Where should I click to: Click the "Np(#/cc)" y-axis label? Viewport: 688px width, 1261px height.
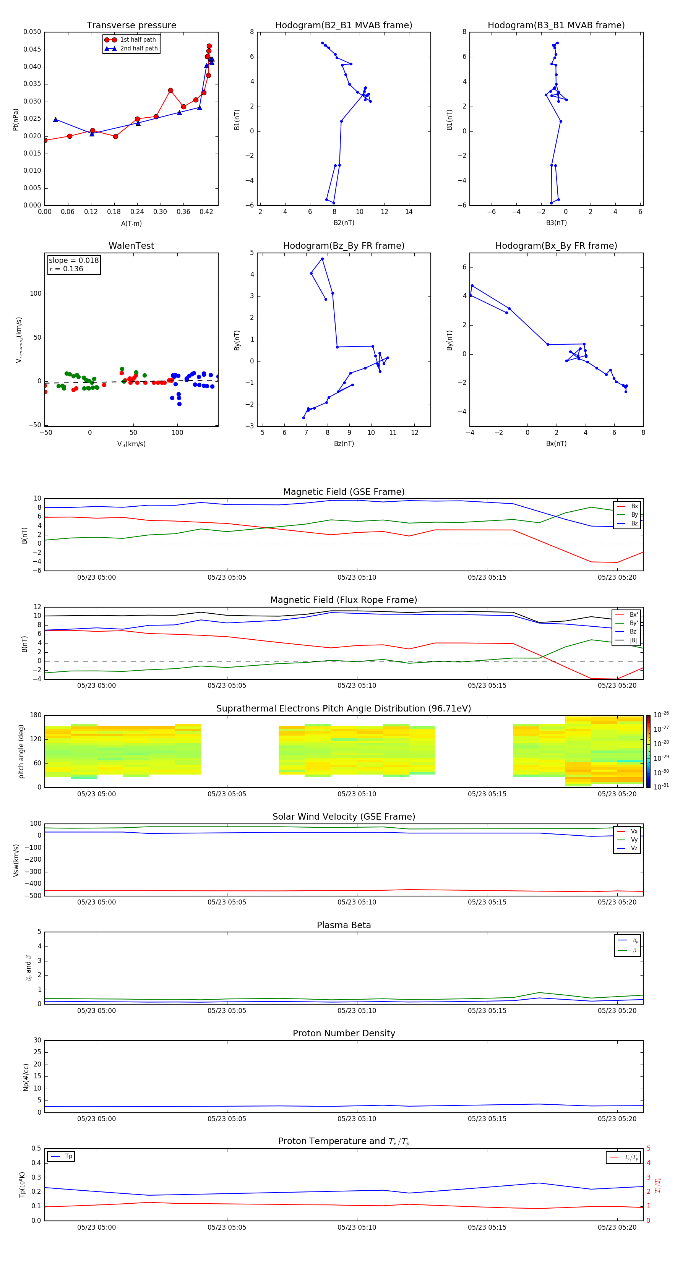click(26, 1077)
